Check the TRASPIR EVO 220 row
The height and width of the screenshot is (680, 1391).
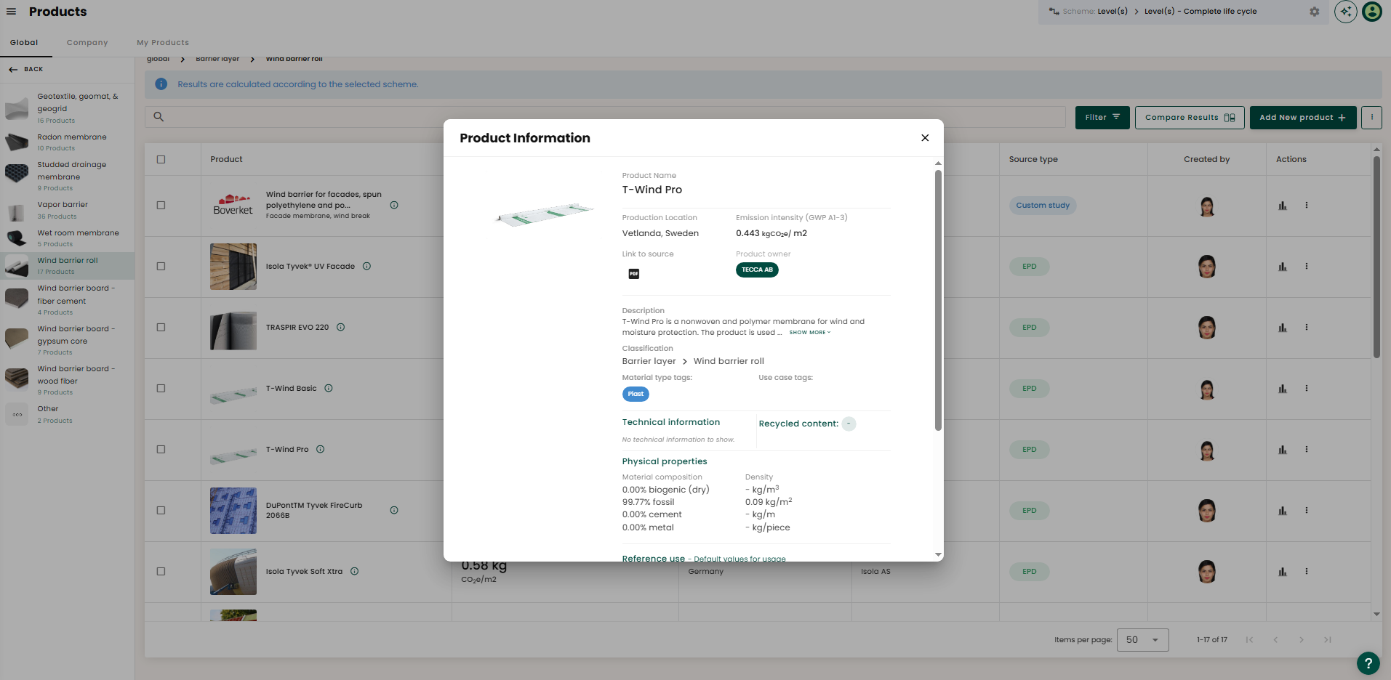tap(161, 328)
